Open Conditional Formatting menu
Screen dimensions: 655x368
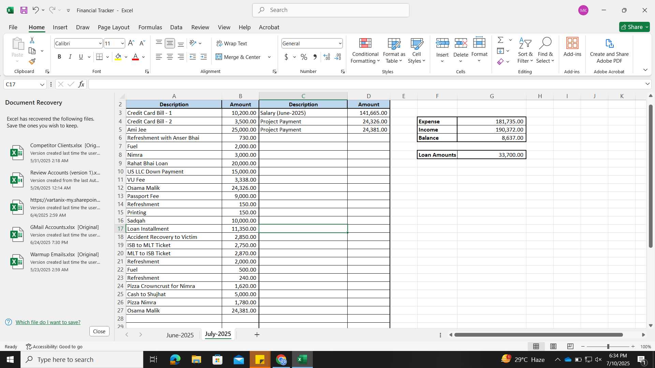click(365, 50)
